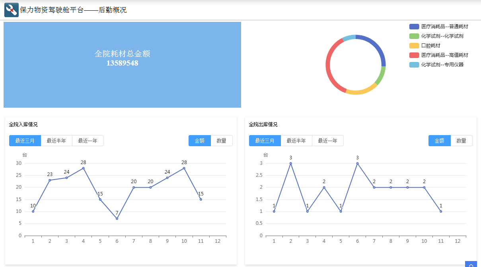Viewport: 481px width, 267px height.
Task: Switch 全院入库情况 chart to 数量
Action: coord(222,141)
